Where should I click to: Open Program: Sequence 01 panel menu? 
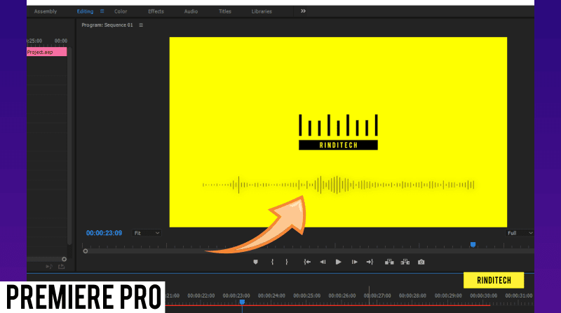(141, 25)
